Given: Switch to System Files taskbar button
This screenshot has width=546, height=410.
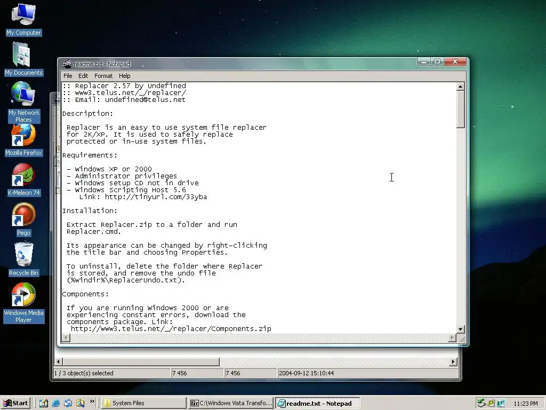Looking at the screenshot, I should 144,403.
